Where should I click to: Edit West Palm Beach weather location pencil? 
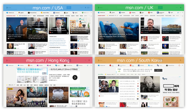click(x=31, y=16)
